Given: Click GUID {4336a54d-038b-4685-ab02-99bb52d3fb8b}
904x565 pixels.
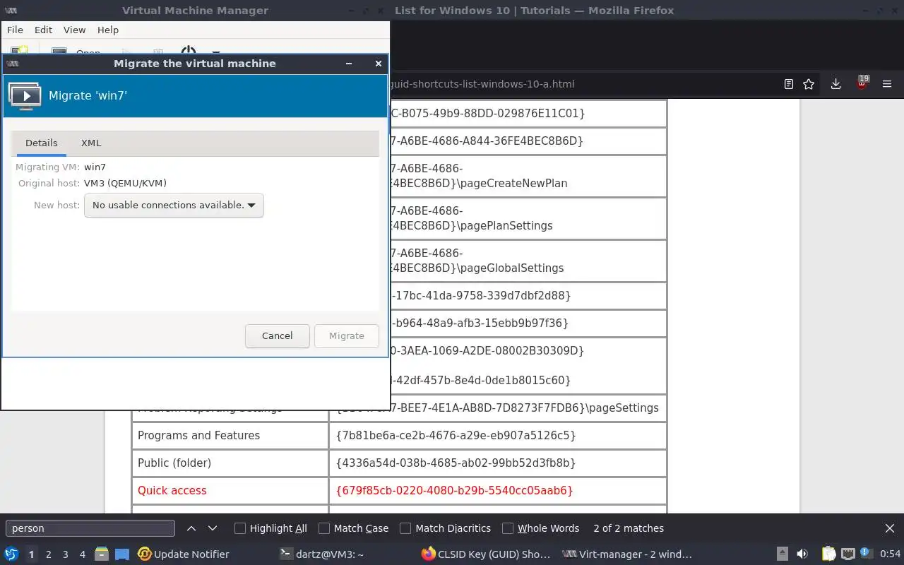Looking at the screenshot, I should pos(456,463).
